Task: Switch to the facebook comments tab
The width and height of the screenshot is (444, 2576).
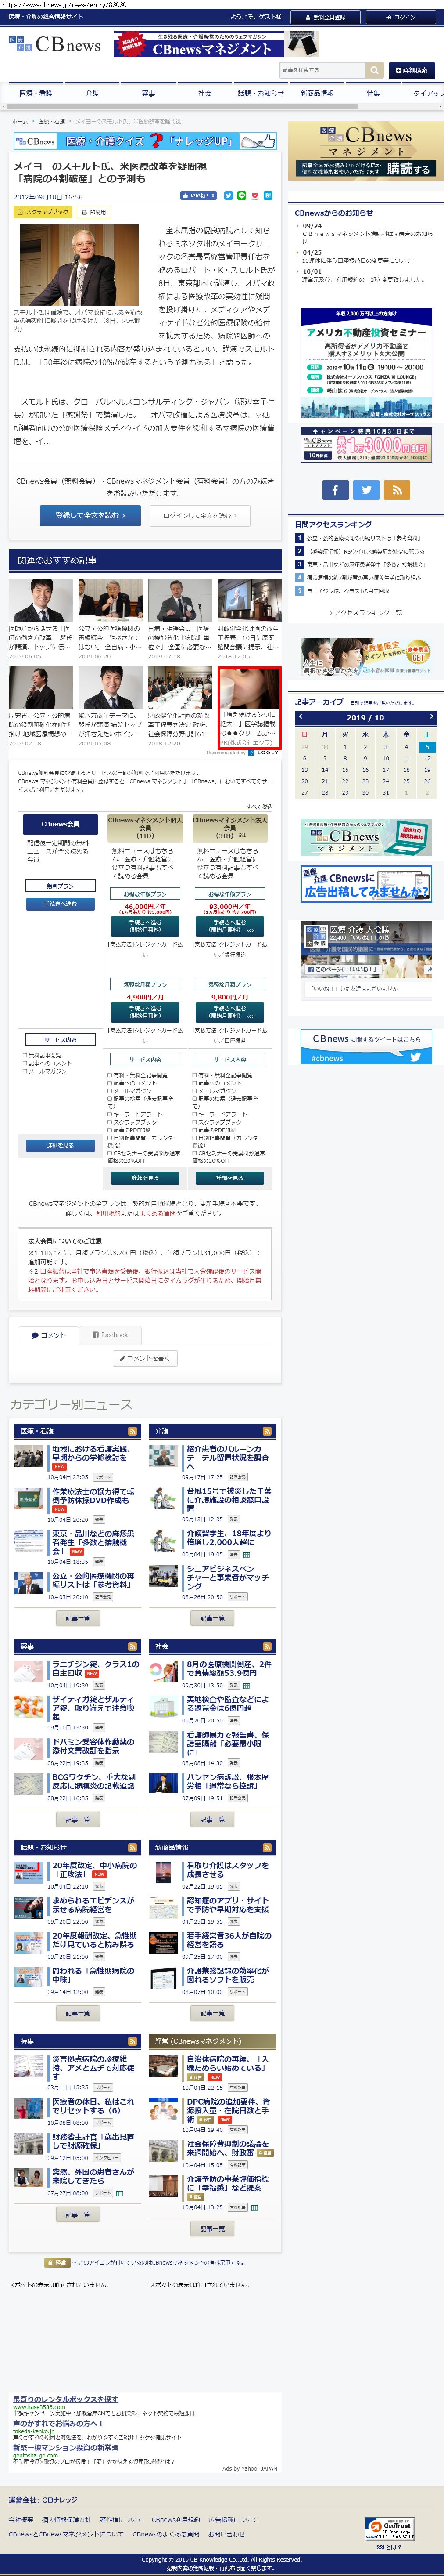Action: tap(110, 1335)
